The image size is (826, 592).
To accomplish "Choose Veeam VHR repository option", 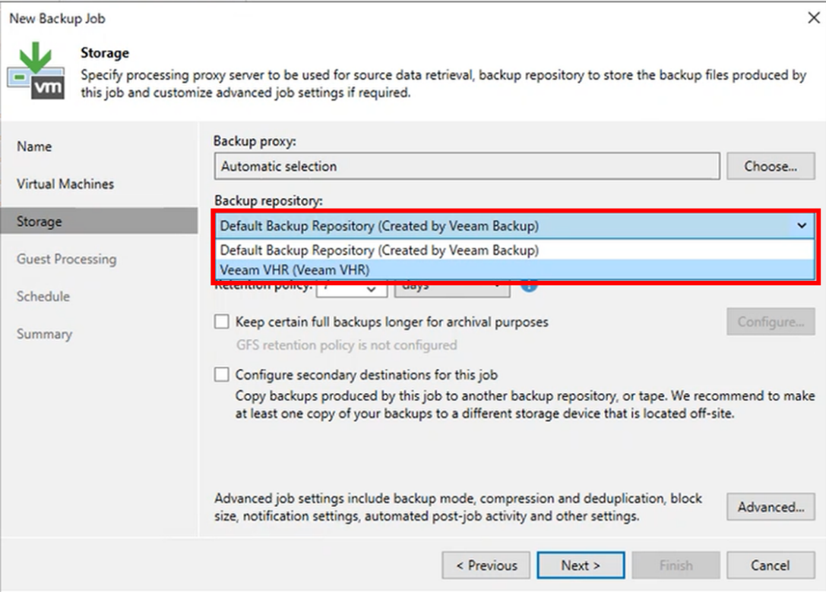I will [x=514, y=270].
